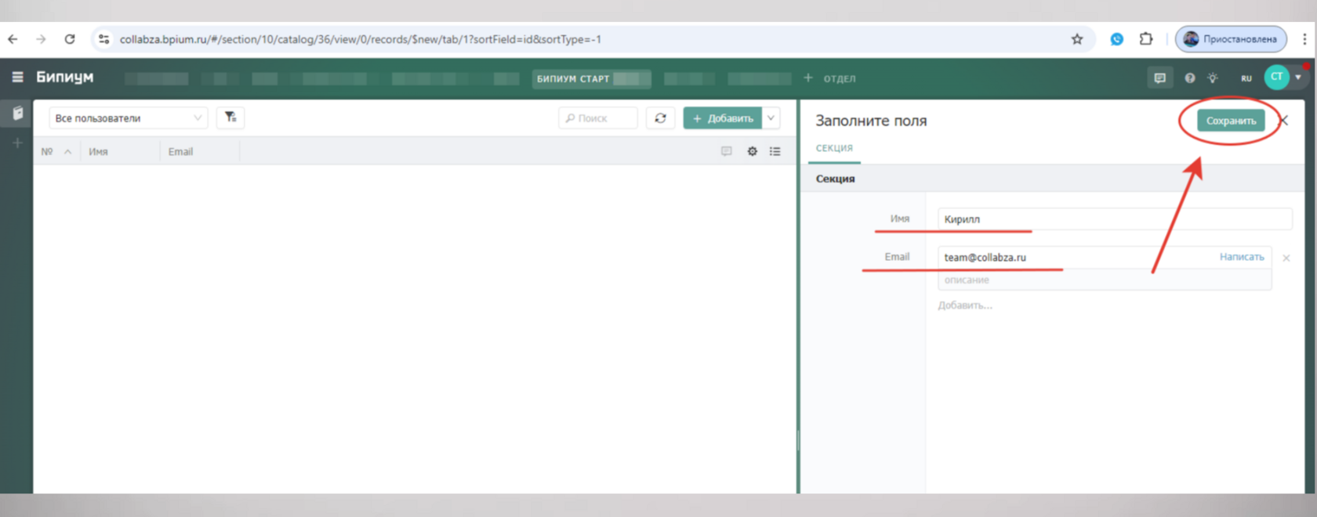Remove the team@collabza.ru email entry
The height and width of the screenshot is (517, 1317).
click(1286, 258)
